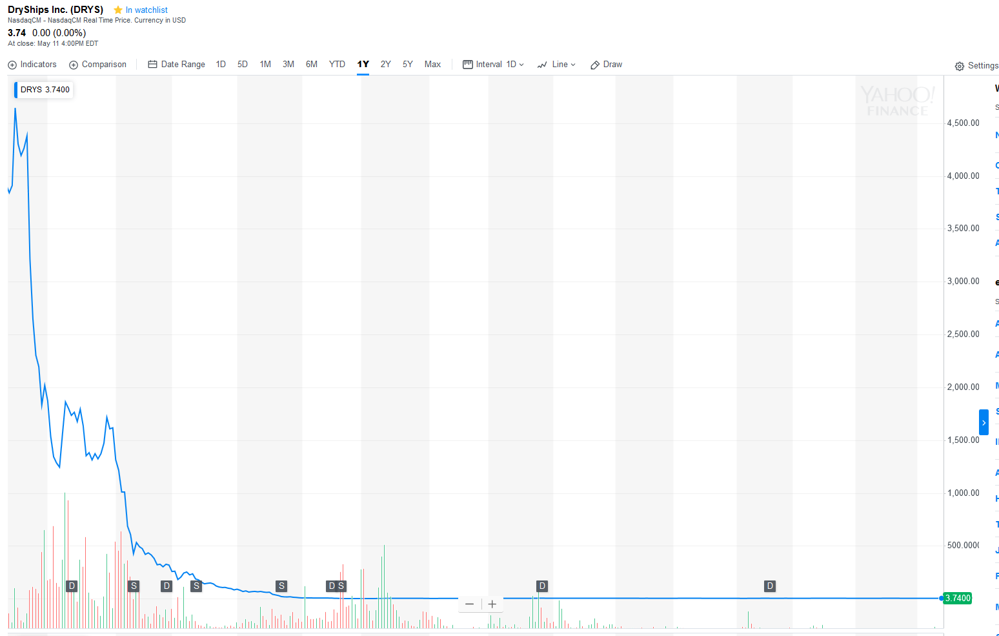Click the At close May 11 timestamp
Screen dimensions: 999x636
(x=53, y=44)
